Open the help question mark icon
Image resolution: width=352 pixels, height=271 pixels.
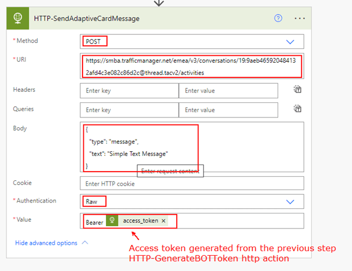(x=278, y=18)
